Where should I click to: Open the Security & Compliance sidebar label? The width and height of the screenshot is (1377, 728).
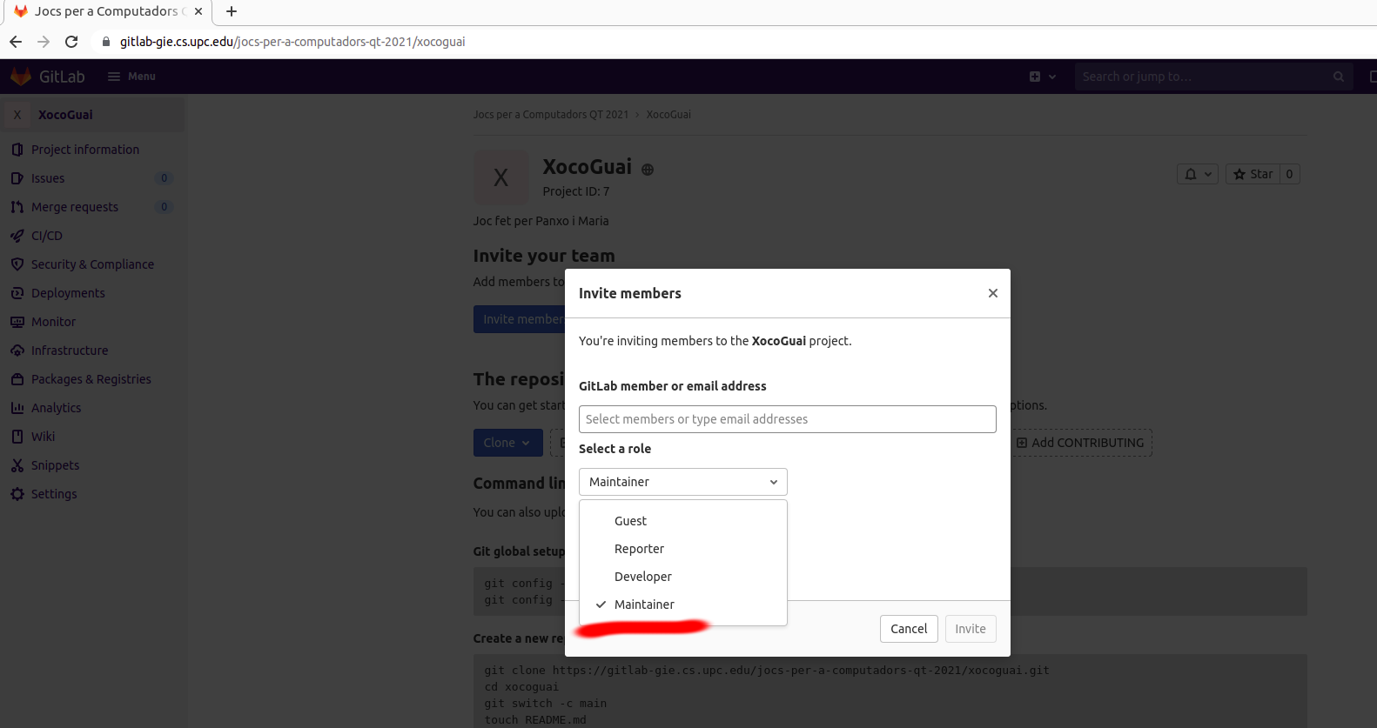coord(92,264)
